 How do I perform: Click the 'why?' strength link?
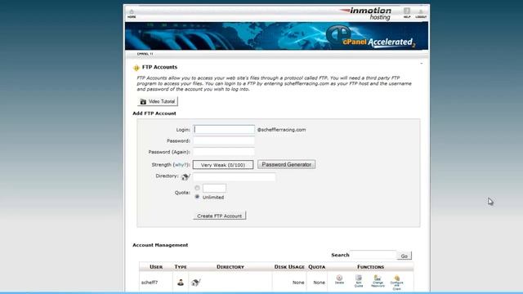click(181, 165)
